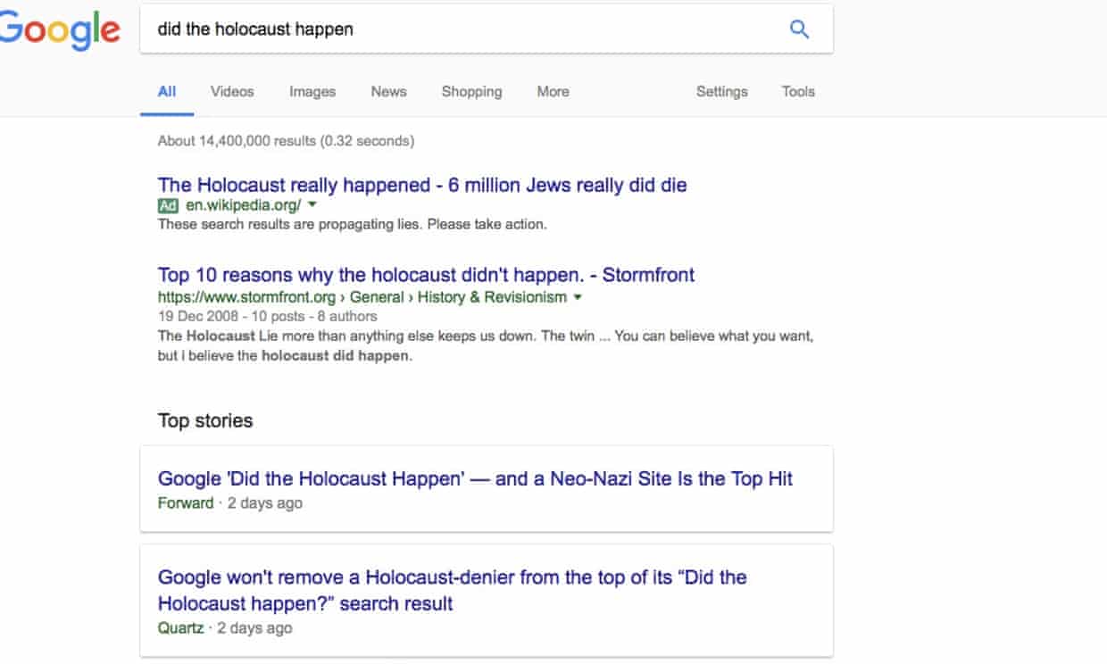
Task: Click the stormfront.org result URL breadcrumb
Action: [362, 297]
